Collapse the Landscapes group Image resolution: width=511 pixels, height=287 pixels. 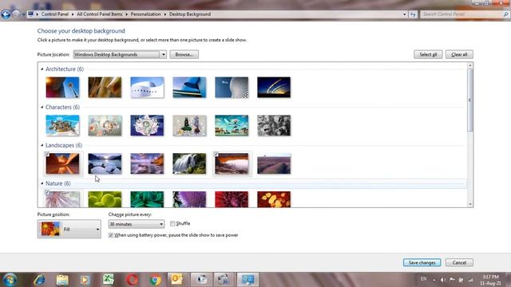click(42, 145)
